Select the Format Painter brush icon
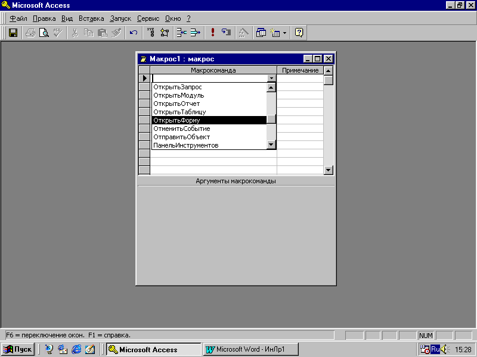The image size is (477, 357). pos(116,33)
